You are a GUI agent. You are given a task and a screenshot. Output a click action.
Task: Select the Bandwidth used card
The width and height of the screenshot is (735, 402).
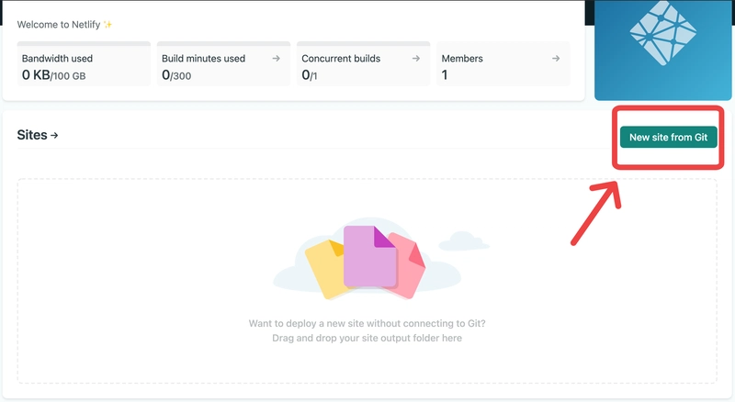(84, 63)
